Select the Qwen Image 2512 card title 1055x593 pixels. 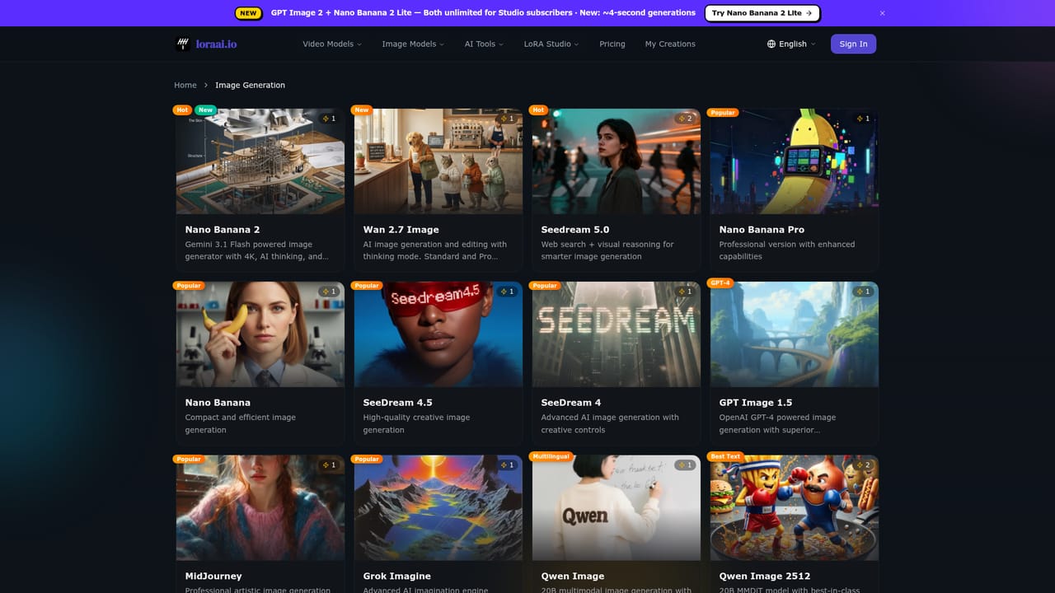point(765,577)
